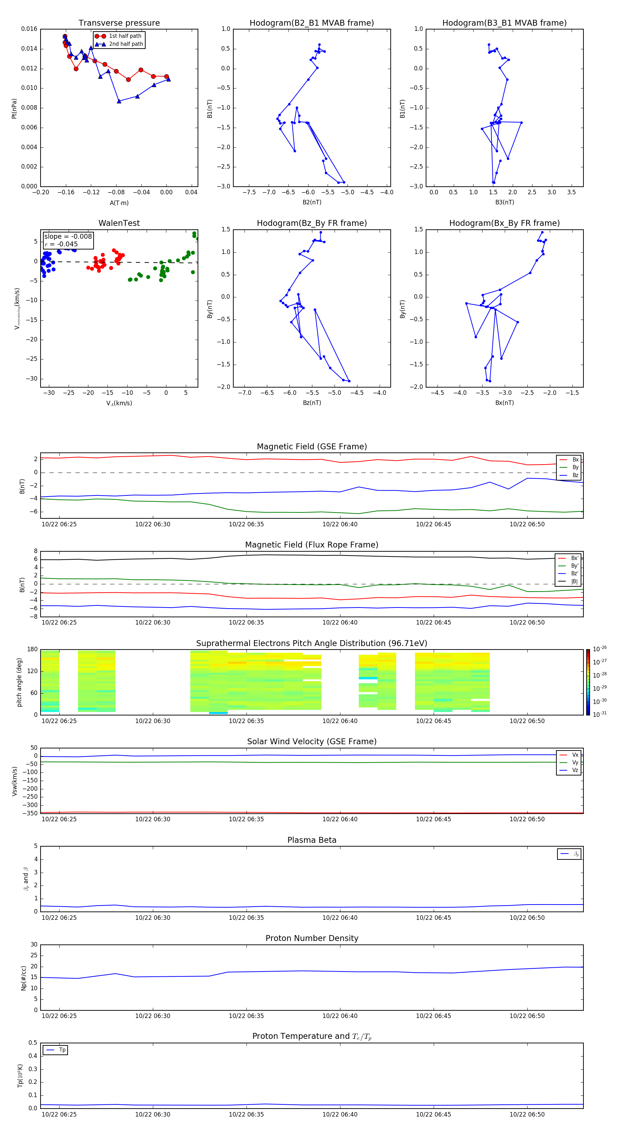Click the By legend entry in GSE panel
Image resolution: width=624 pixels, height=1145 pixels.
point(569,467)
